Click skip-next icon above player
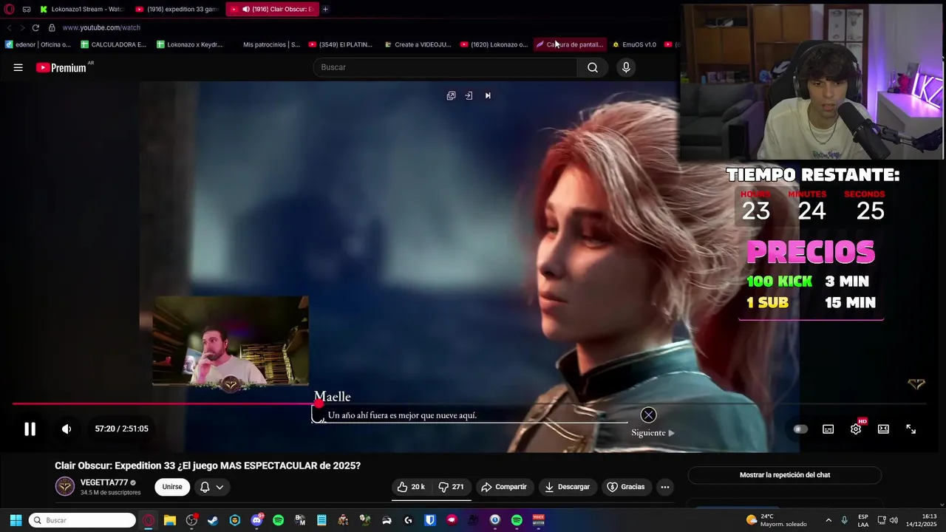946x532 pixels. pos(488,95)
